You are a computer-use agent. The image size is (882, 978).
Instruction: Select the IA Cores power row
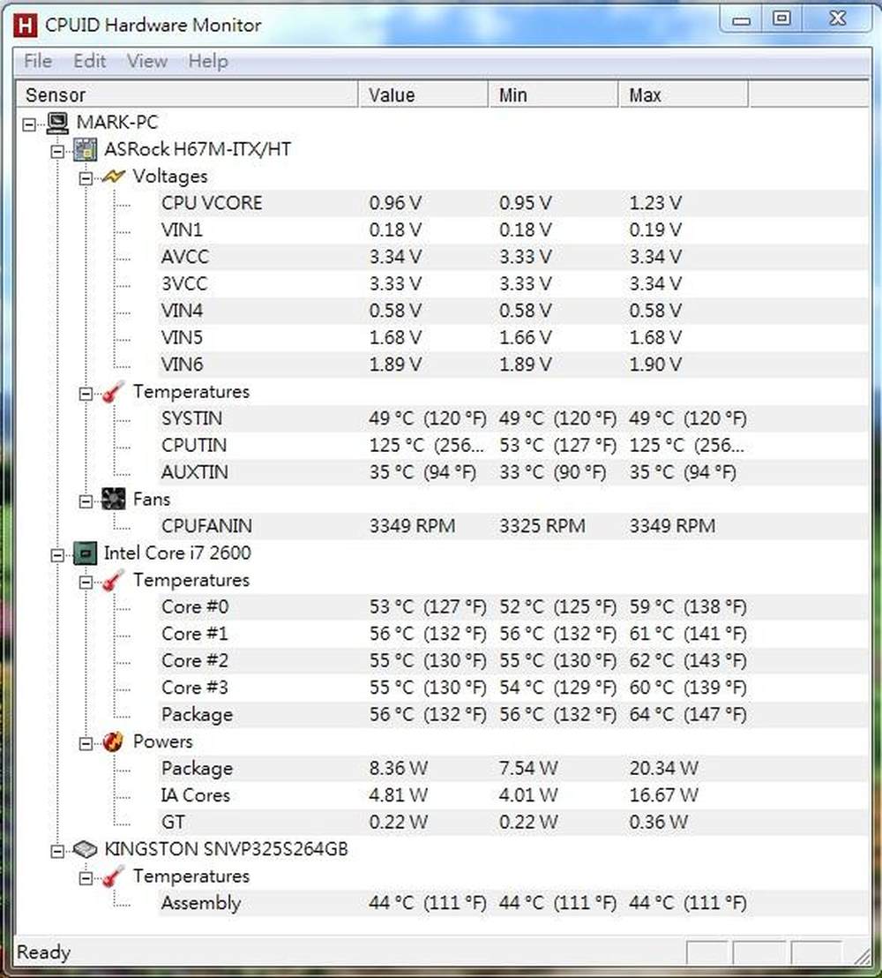point(513,795)
